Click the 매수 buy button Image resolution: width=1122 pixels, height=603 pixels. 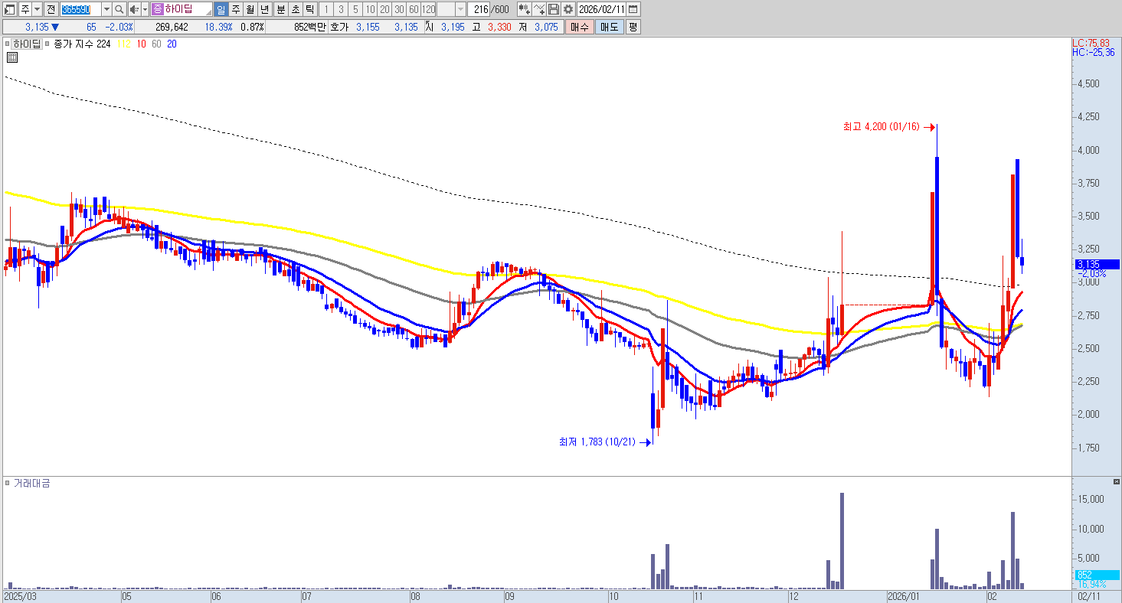(x=579, y=27)
